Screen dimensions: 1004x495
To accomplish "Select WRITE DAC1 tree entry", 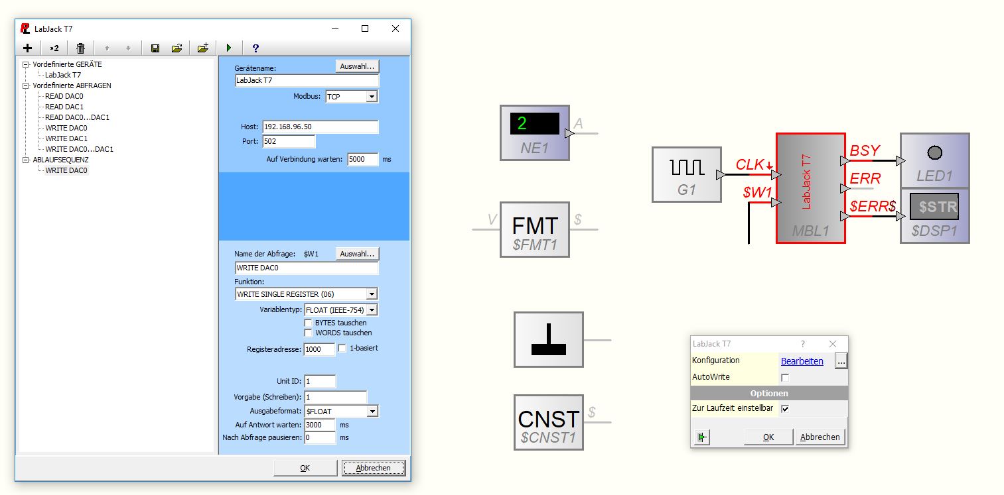I will click(66, 138).
